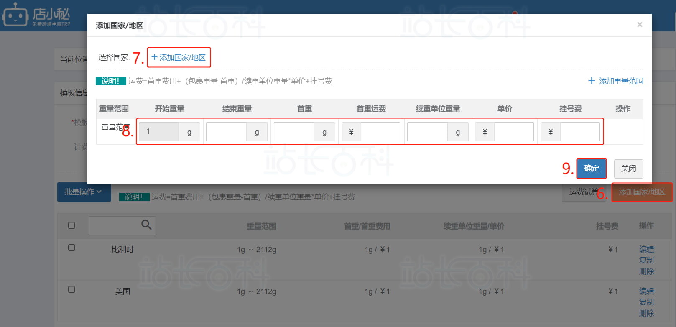Check the 美国 row checkbox
676x327 pixels.
pyautogui.click(x=71, y=289)
